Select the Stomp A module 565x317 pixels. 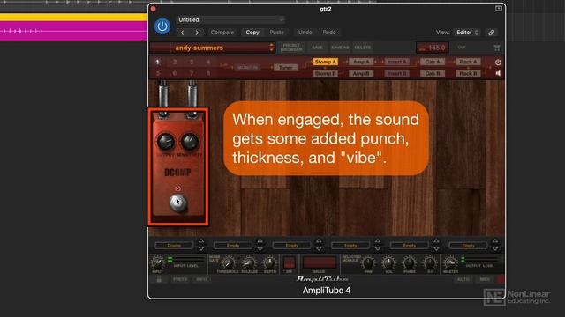pyautogui.click(x=326, y=62)
